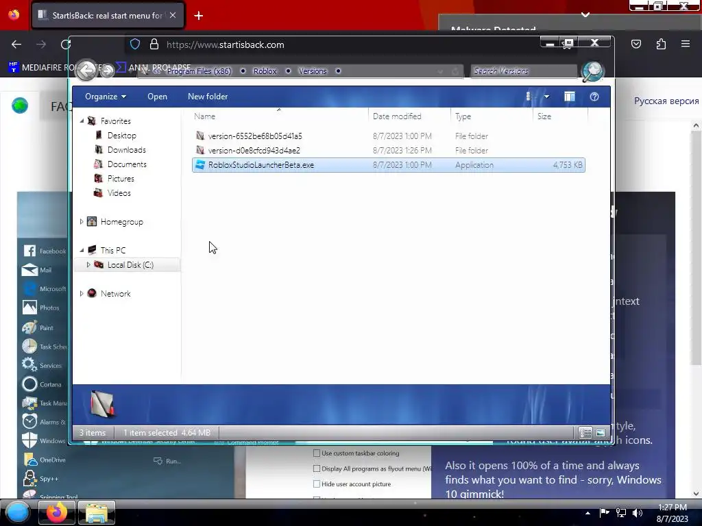This screenshot has height=526, width=702.
Task: Open view options dropdown arrow
Action: 546,97
